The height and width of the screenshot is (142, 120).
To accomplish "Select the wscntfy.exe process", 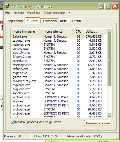I will (58, 53).
